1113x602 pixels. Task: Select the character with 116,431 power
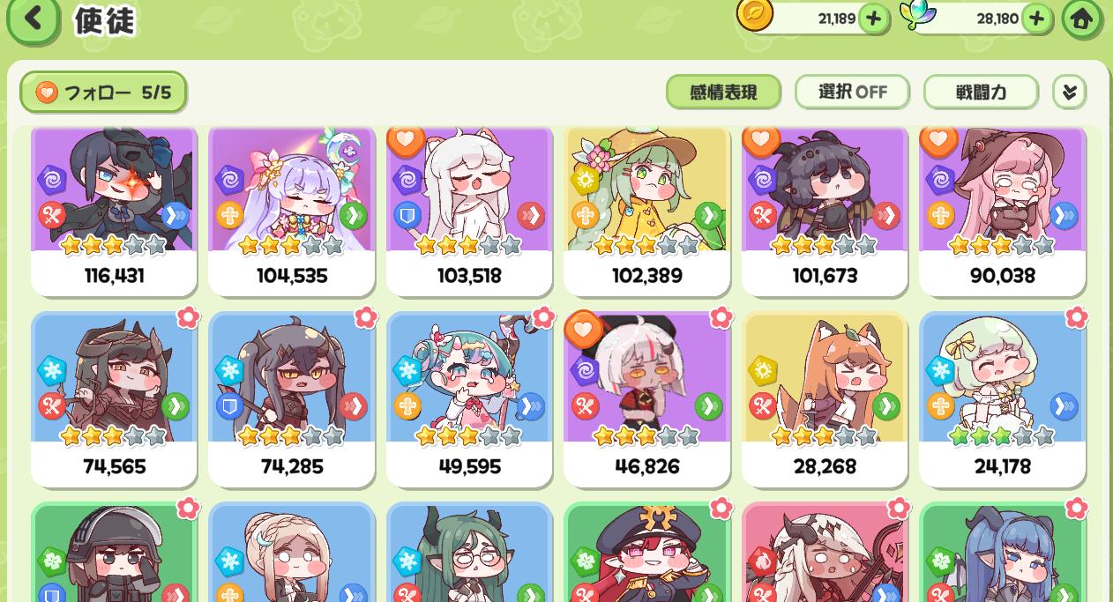[114, 212]
